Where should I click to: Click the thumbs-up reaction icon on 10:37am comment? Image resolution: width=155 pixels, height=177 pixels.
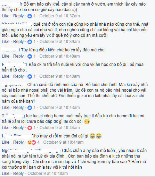tap(30, 16)
